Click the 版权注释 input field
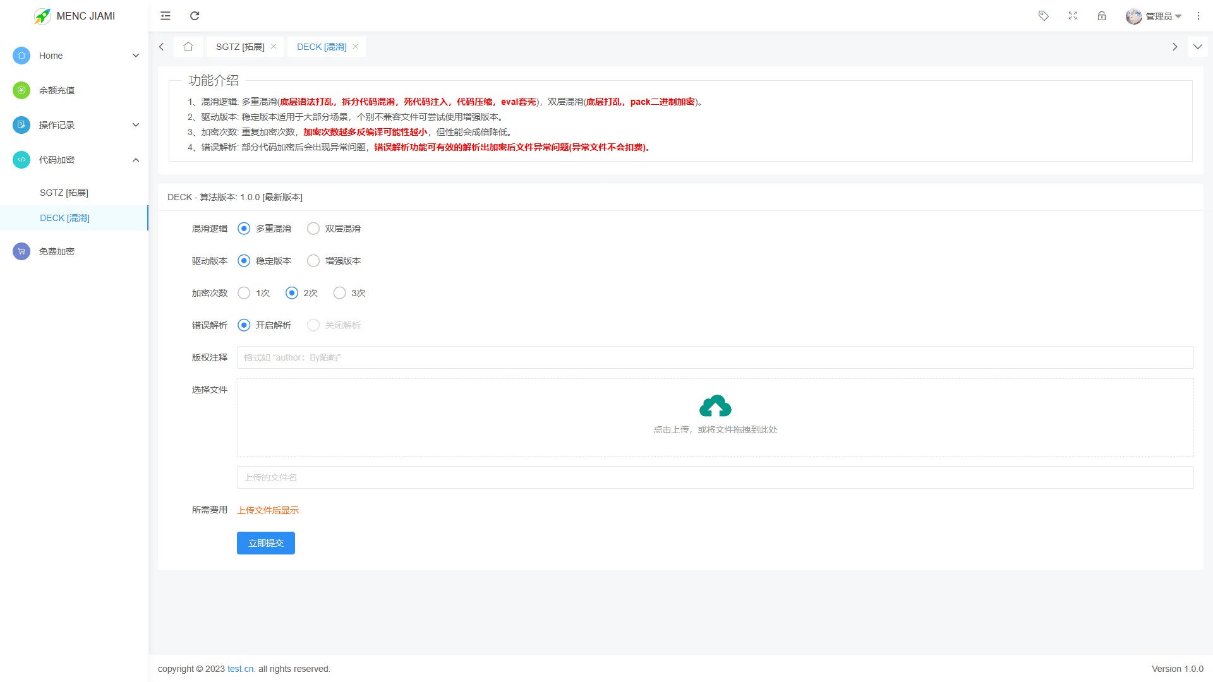This screenshot has height=682, width=1213. point(715,357)
